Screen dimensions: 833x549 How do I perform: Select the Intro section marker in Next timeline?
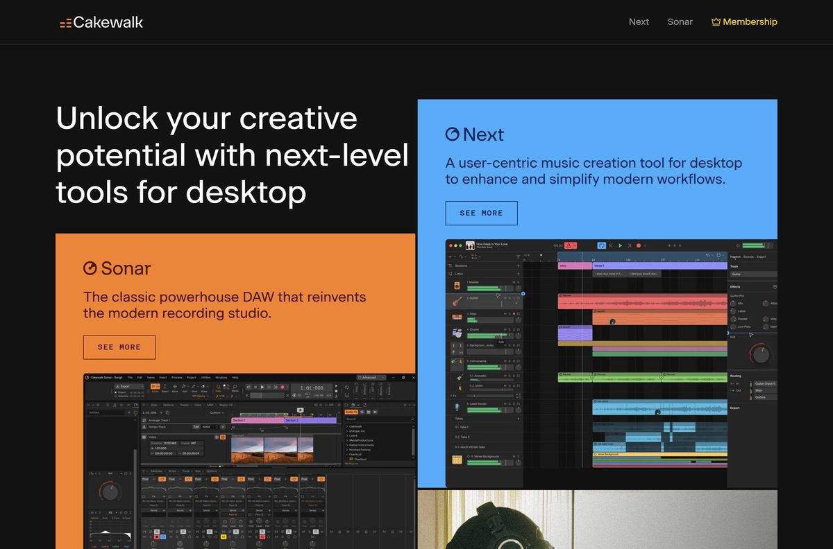tap(575, 265)
